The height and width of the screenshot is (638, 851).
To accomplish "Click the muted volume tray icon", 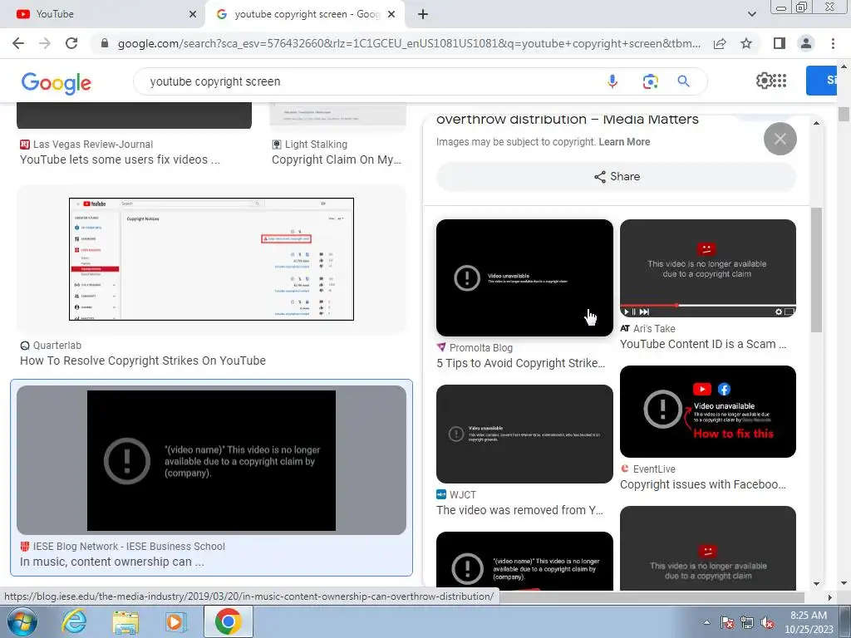I will (767, 623).
